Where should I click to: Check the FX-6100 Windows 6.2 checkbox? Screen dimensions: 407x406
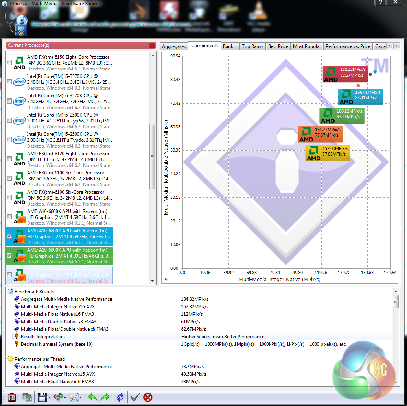coord(9,198)
